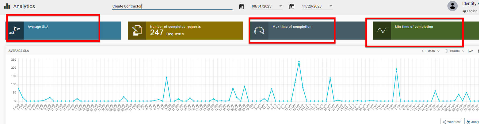Click the Analytics bar chart logo icon

(x=7, y=6)
